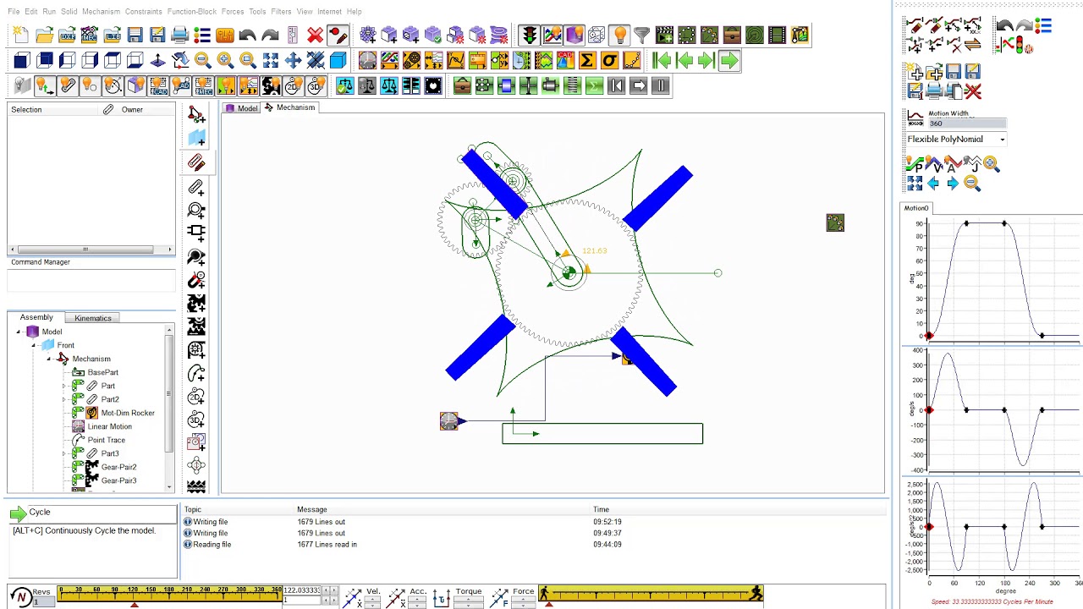Click the red X delete icon
This screenshot has height=609, width=1083.
point(315,36)
